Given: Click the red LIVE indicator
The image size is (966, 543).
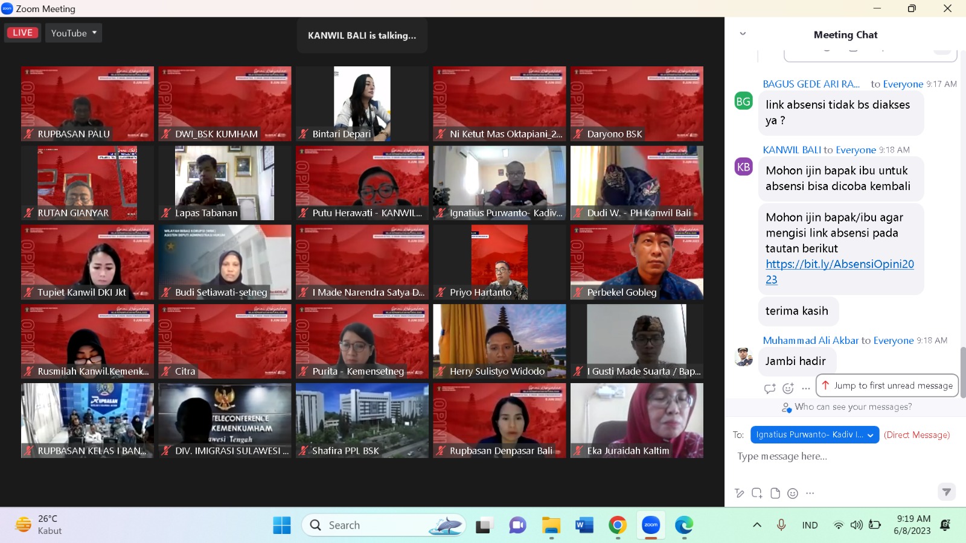Looking at the screenshot, I should tap(22, 33).
